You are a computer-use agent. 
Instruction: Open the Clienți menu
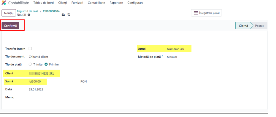(63, 3)
